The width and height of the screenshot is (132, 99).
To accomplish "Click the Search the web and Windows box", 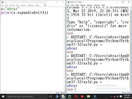I will pos(27,97).
